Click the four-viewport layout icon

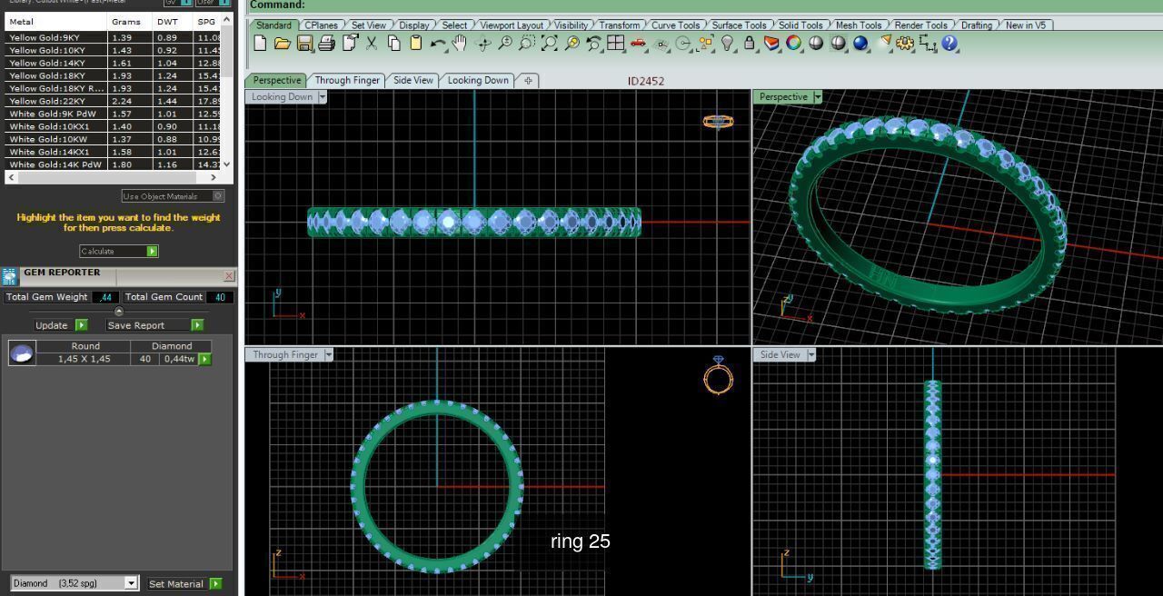[x=616, y=43]
